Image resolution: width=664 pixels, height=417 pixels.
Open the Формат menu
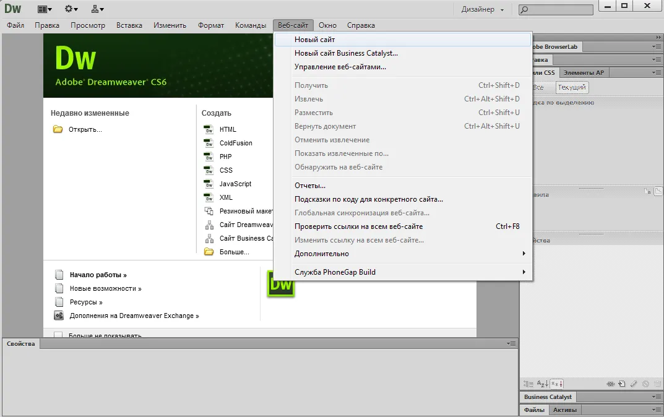click(211, 25)
